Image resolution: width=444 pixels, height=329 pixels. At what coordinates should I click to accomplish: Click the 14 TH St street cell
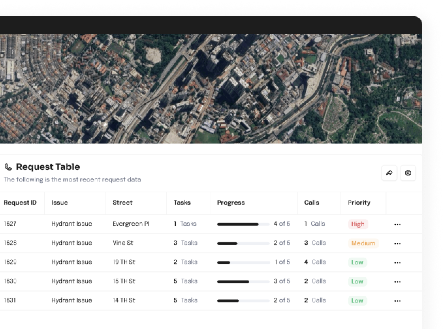click(x=124, y=300)
